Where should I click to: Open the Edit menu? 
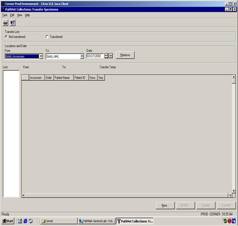tap(12, 15)
